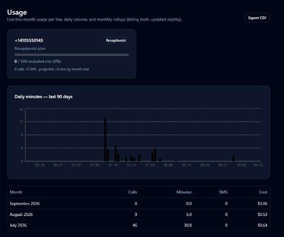
Task: Click the 12 y-axis label
Action: click(x=22, y=122)
